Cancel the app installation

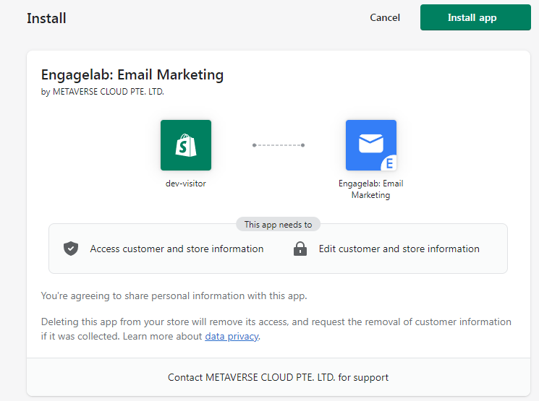385,17
